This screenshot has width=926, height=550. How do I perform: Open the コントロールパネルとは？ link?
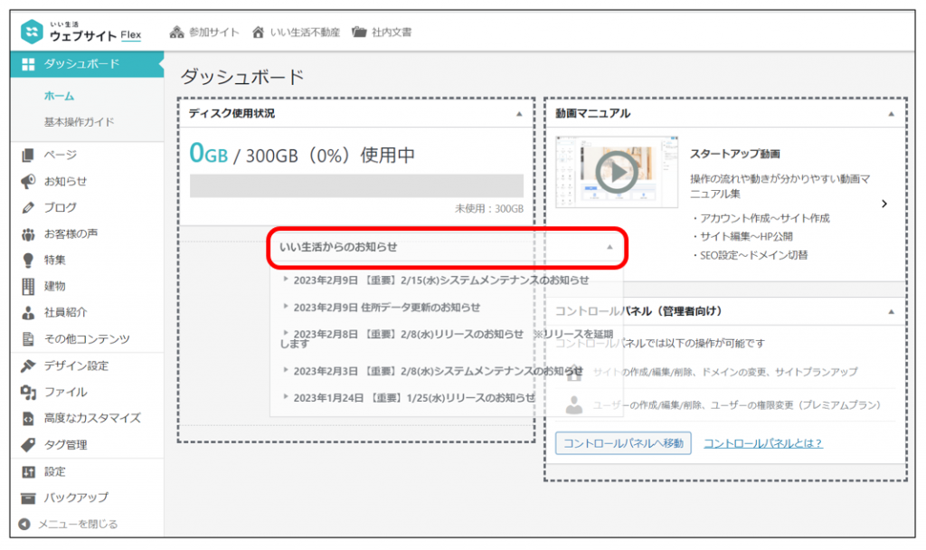[x=762, y=443]
